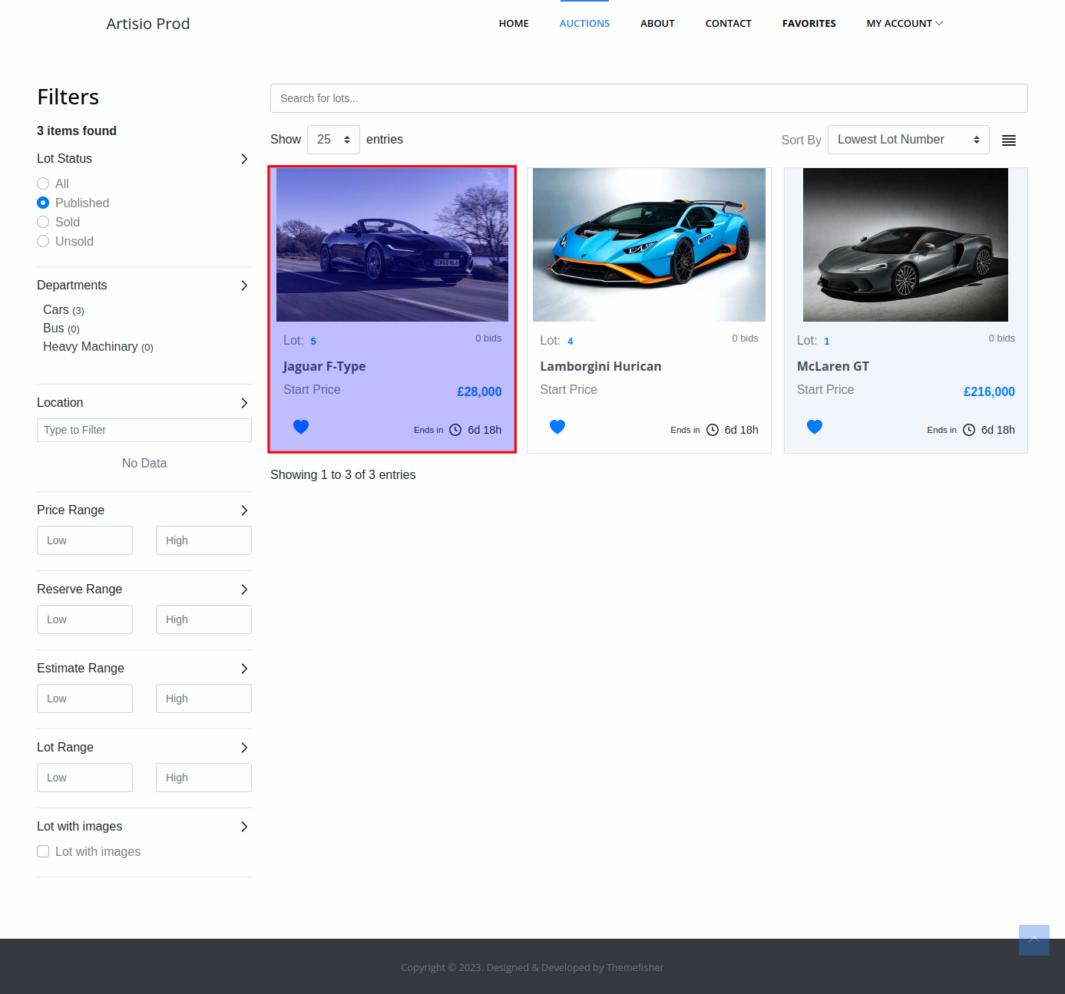
Task: Open the grey McLaren GT photo
Action: (x=905, y=245)
